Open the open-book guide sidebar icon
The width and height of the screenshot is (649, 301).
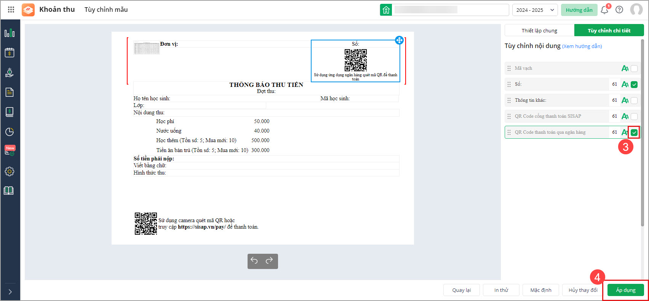pyautogui.click(x=9, y=191)
